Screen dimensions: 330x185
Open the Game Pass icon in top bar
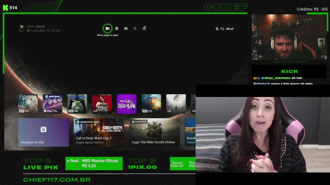[x=126, y=29]
